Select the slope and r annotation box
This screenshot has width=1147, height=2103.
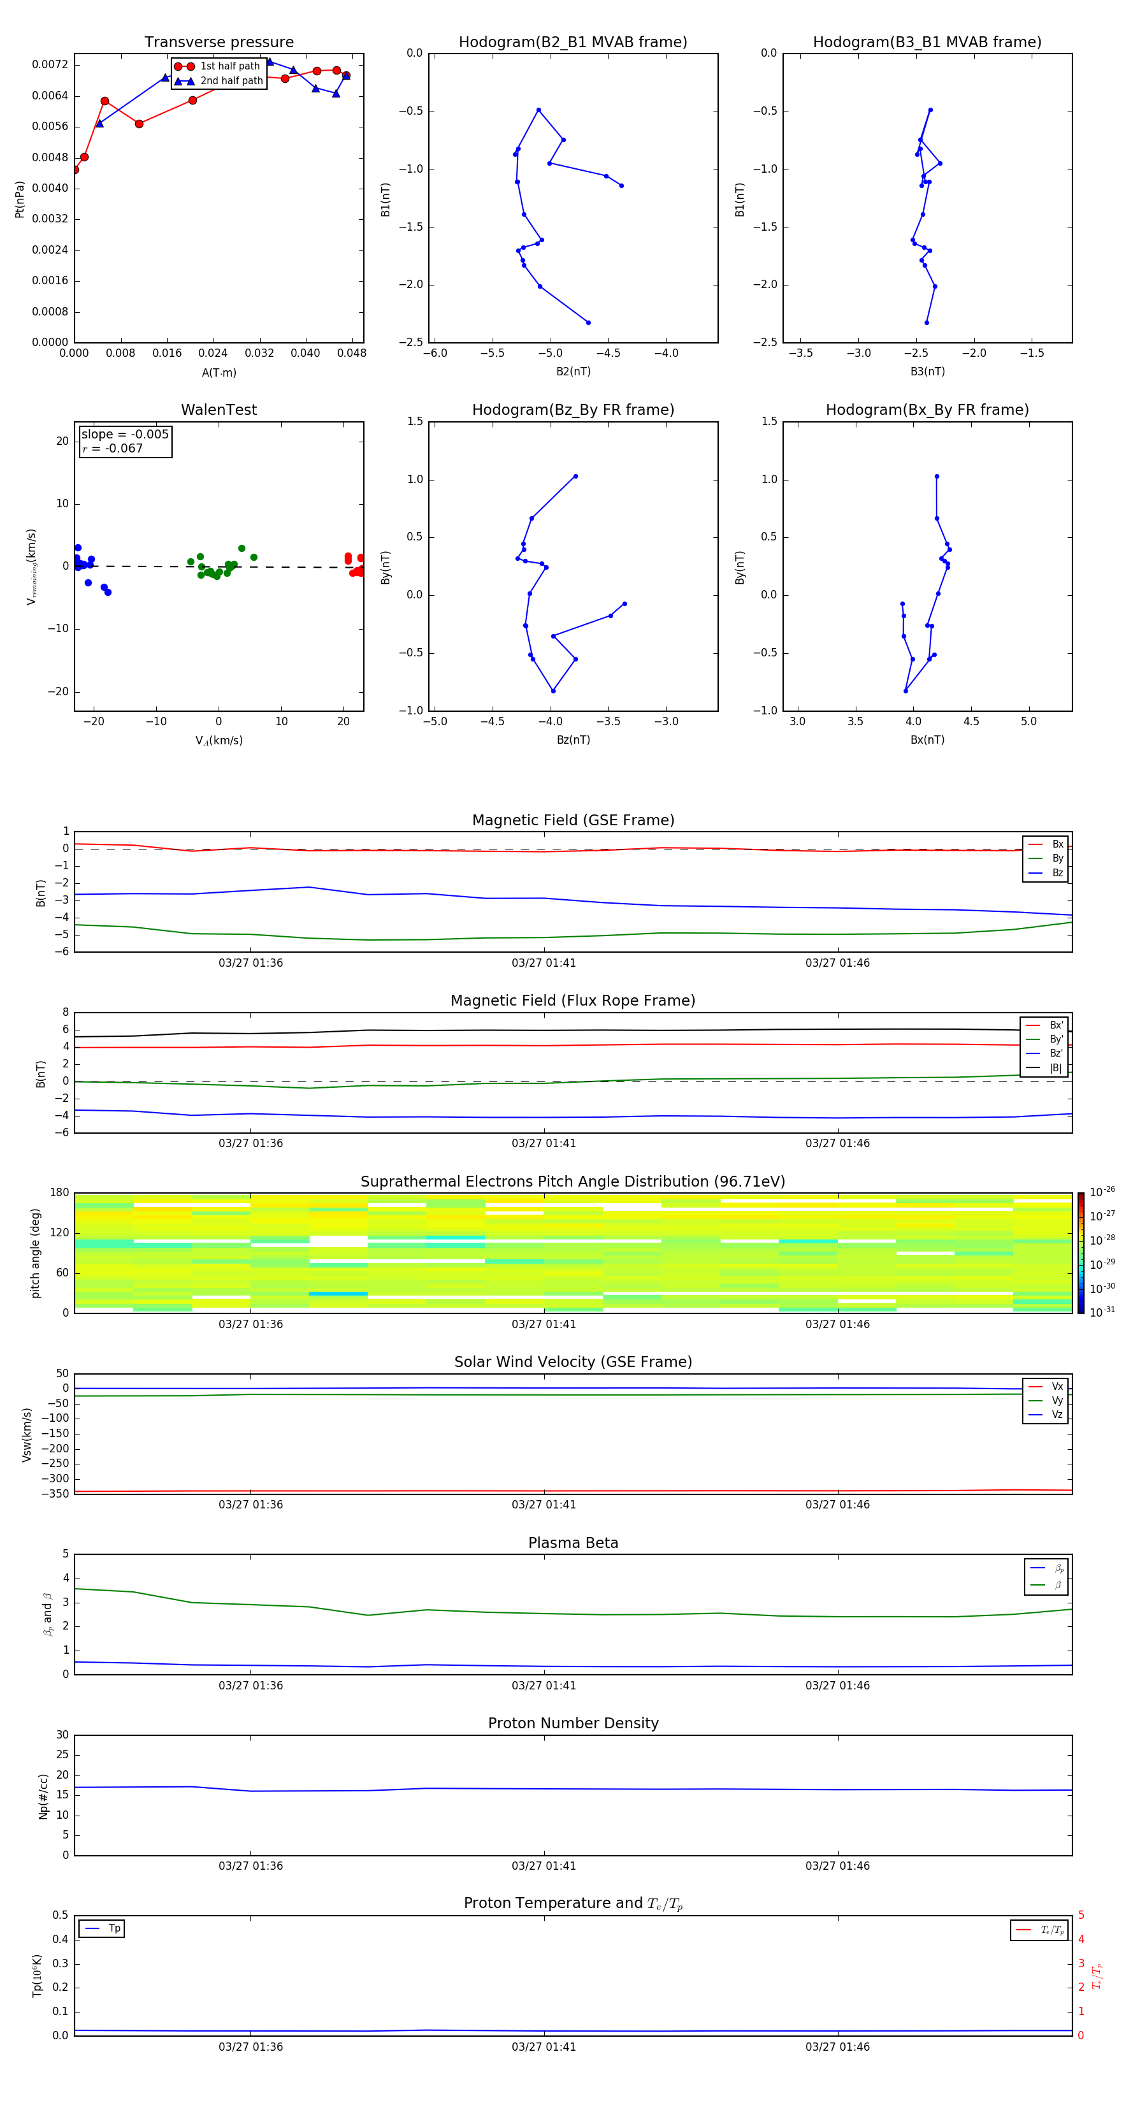tap(125, 442)
